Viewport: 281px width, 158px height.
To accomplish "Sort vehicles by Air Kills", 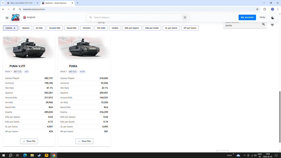I will pyautogui.click(x=39, y=28).
